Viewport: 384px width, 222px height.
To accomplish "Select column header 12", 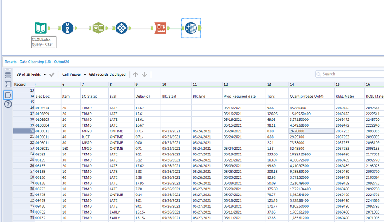I will point(244,85).
